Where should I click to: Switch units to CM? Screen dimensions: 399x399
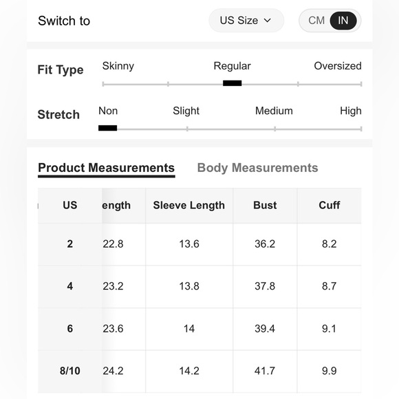[x=316, y=21]
